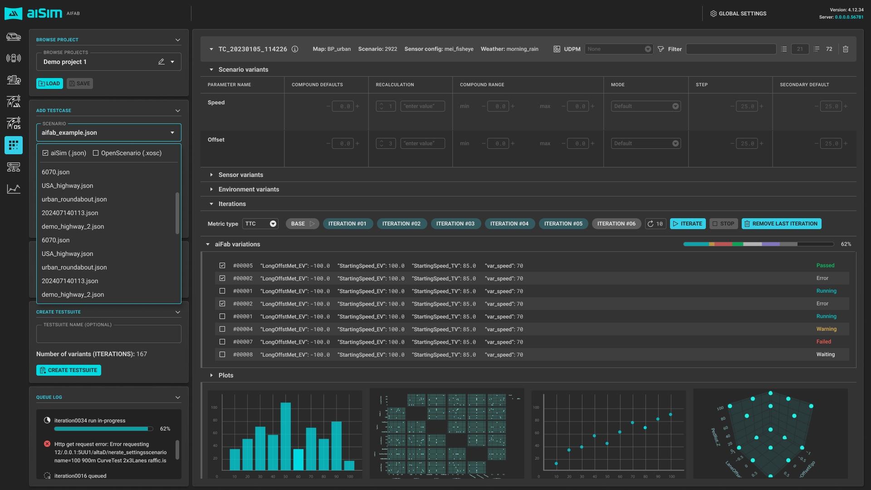Uncheck the aiSim (.json) checkbox
Image resolution: width=871 pixels, height=490 pixels.
[45, 153]
